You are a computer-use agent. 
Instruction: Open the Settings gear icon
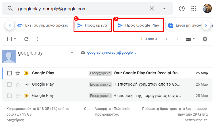pyautogui.click(x=205, y=39)
